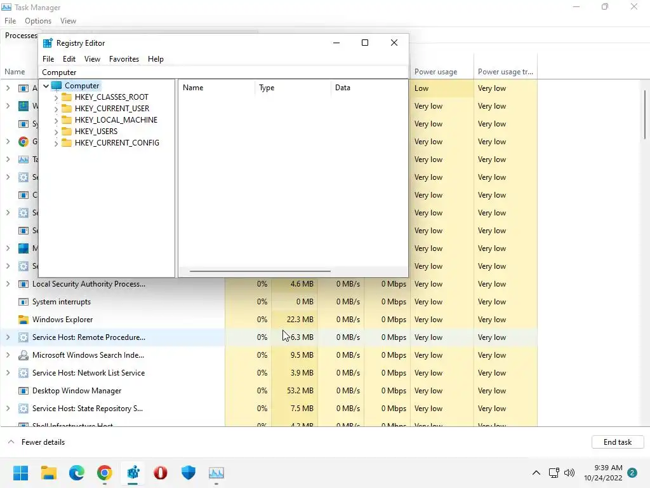Open Task Manager File menu

(10, 21)
